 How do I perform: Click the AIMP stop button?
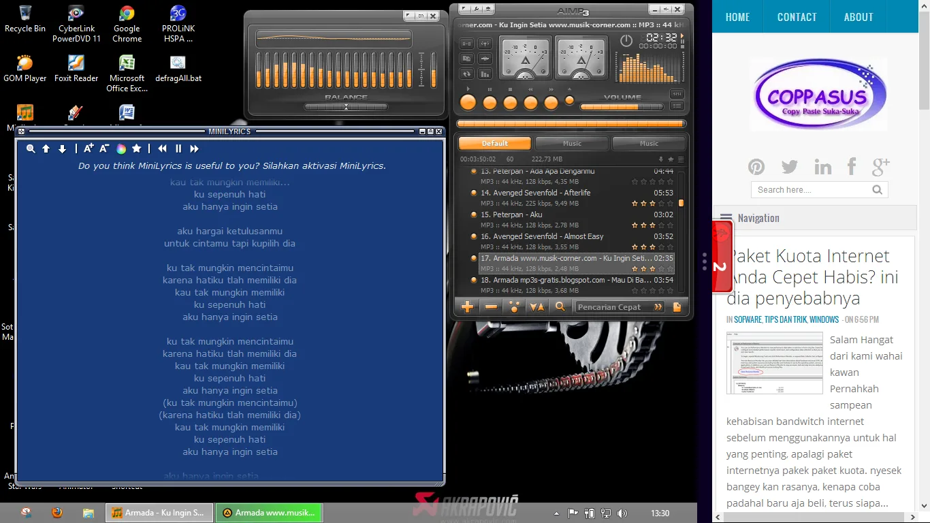[x=510, y=103]
